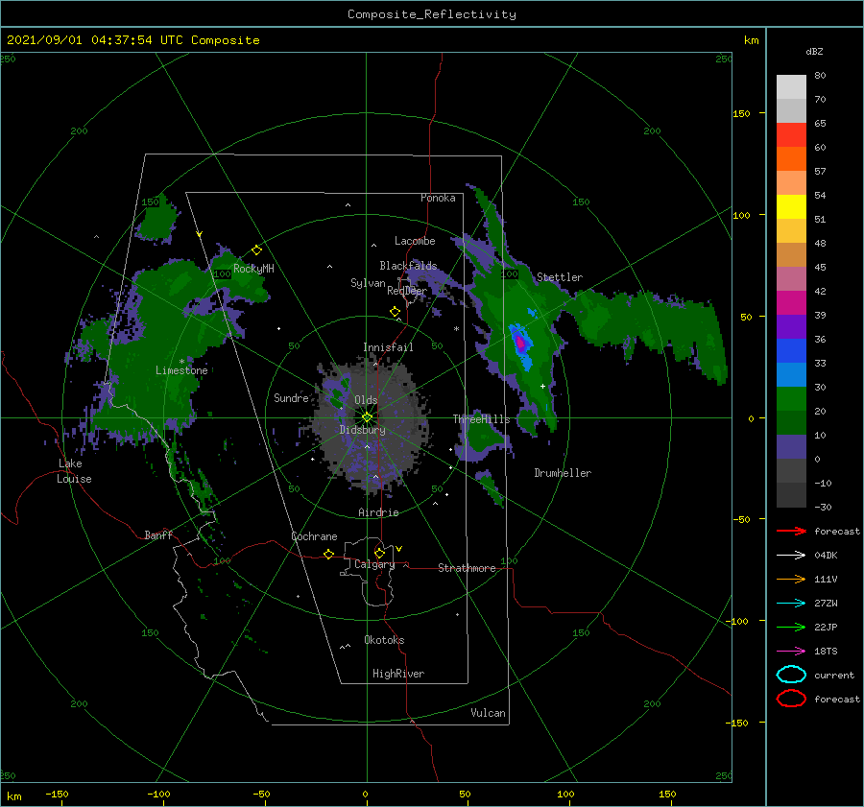Click the 80 value in dBZ legend
The height and width of the screenshot is (807, 864).
coord(820,76)
